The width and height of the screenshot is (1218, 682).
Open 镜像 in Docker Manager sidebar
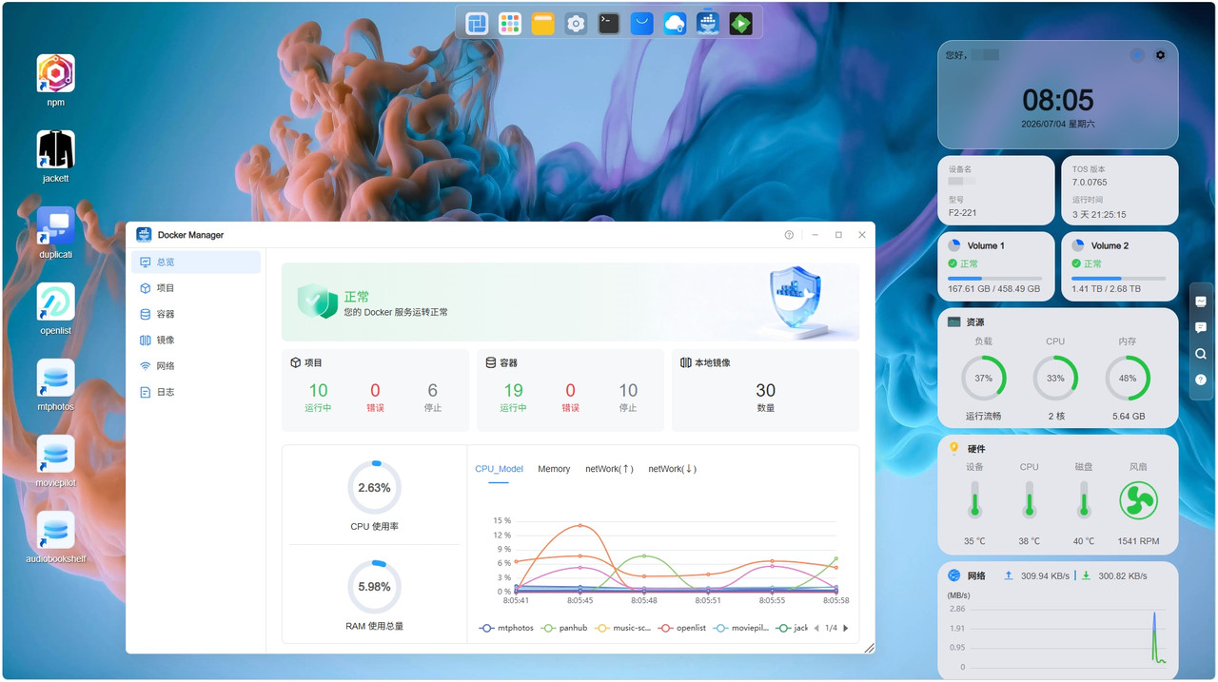click(x=196, y=340)
